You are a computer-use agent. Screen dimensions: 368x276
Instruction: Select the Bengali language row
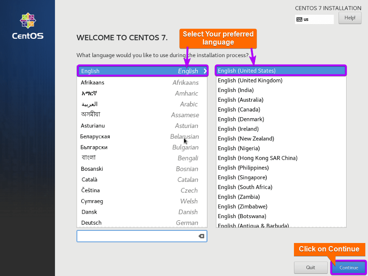tap(142, 158)
